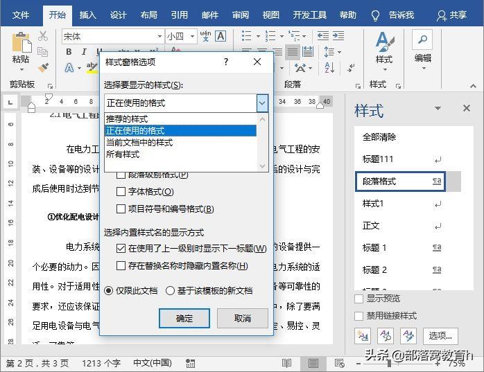Click the Text Effects A icon

tap(69, 68)
